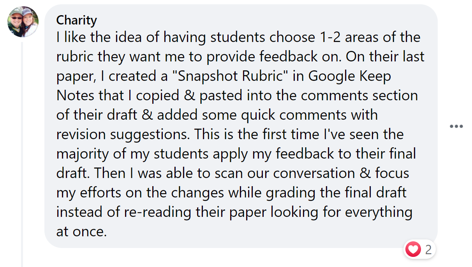Open the three-dot comment options menu
Viewport: 472px width, 267px height.
coord(456,126)
